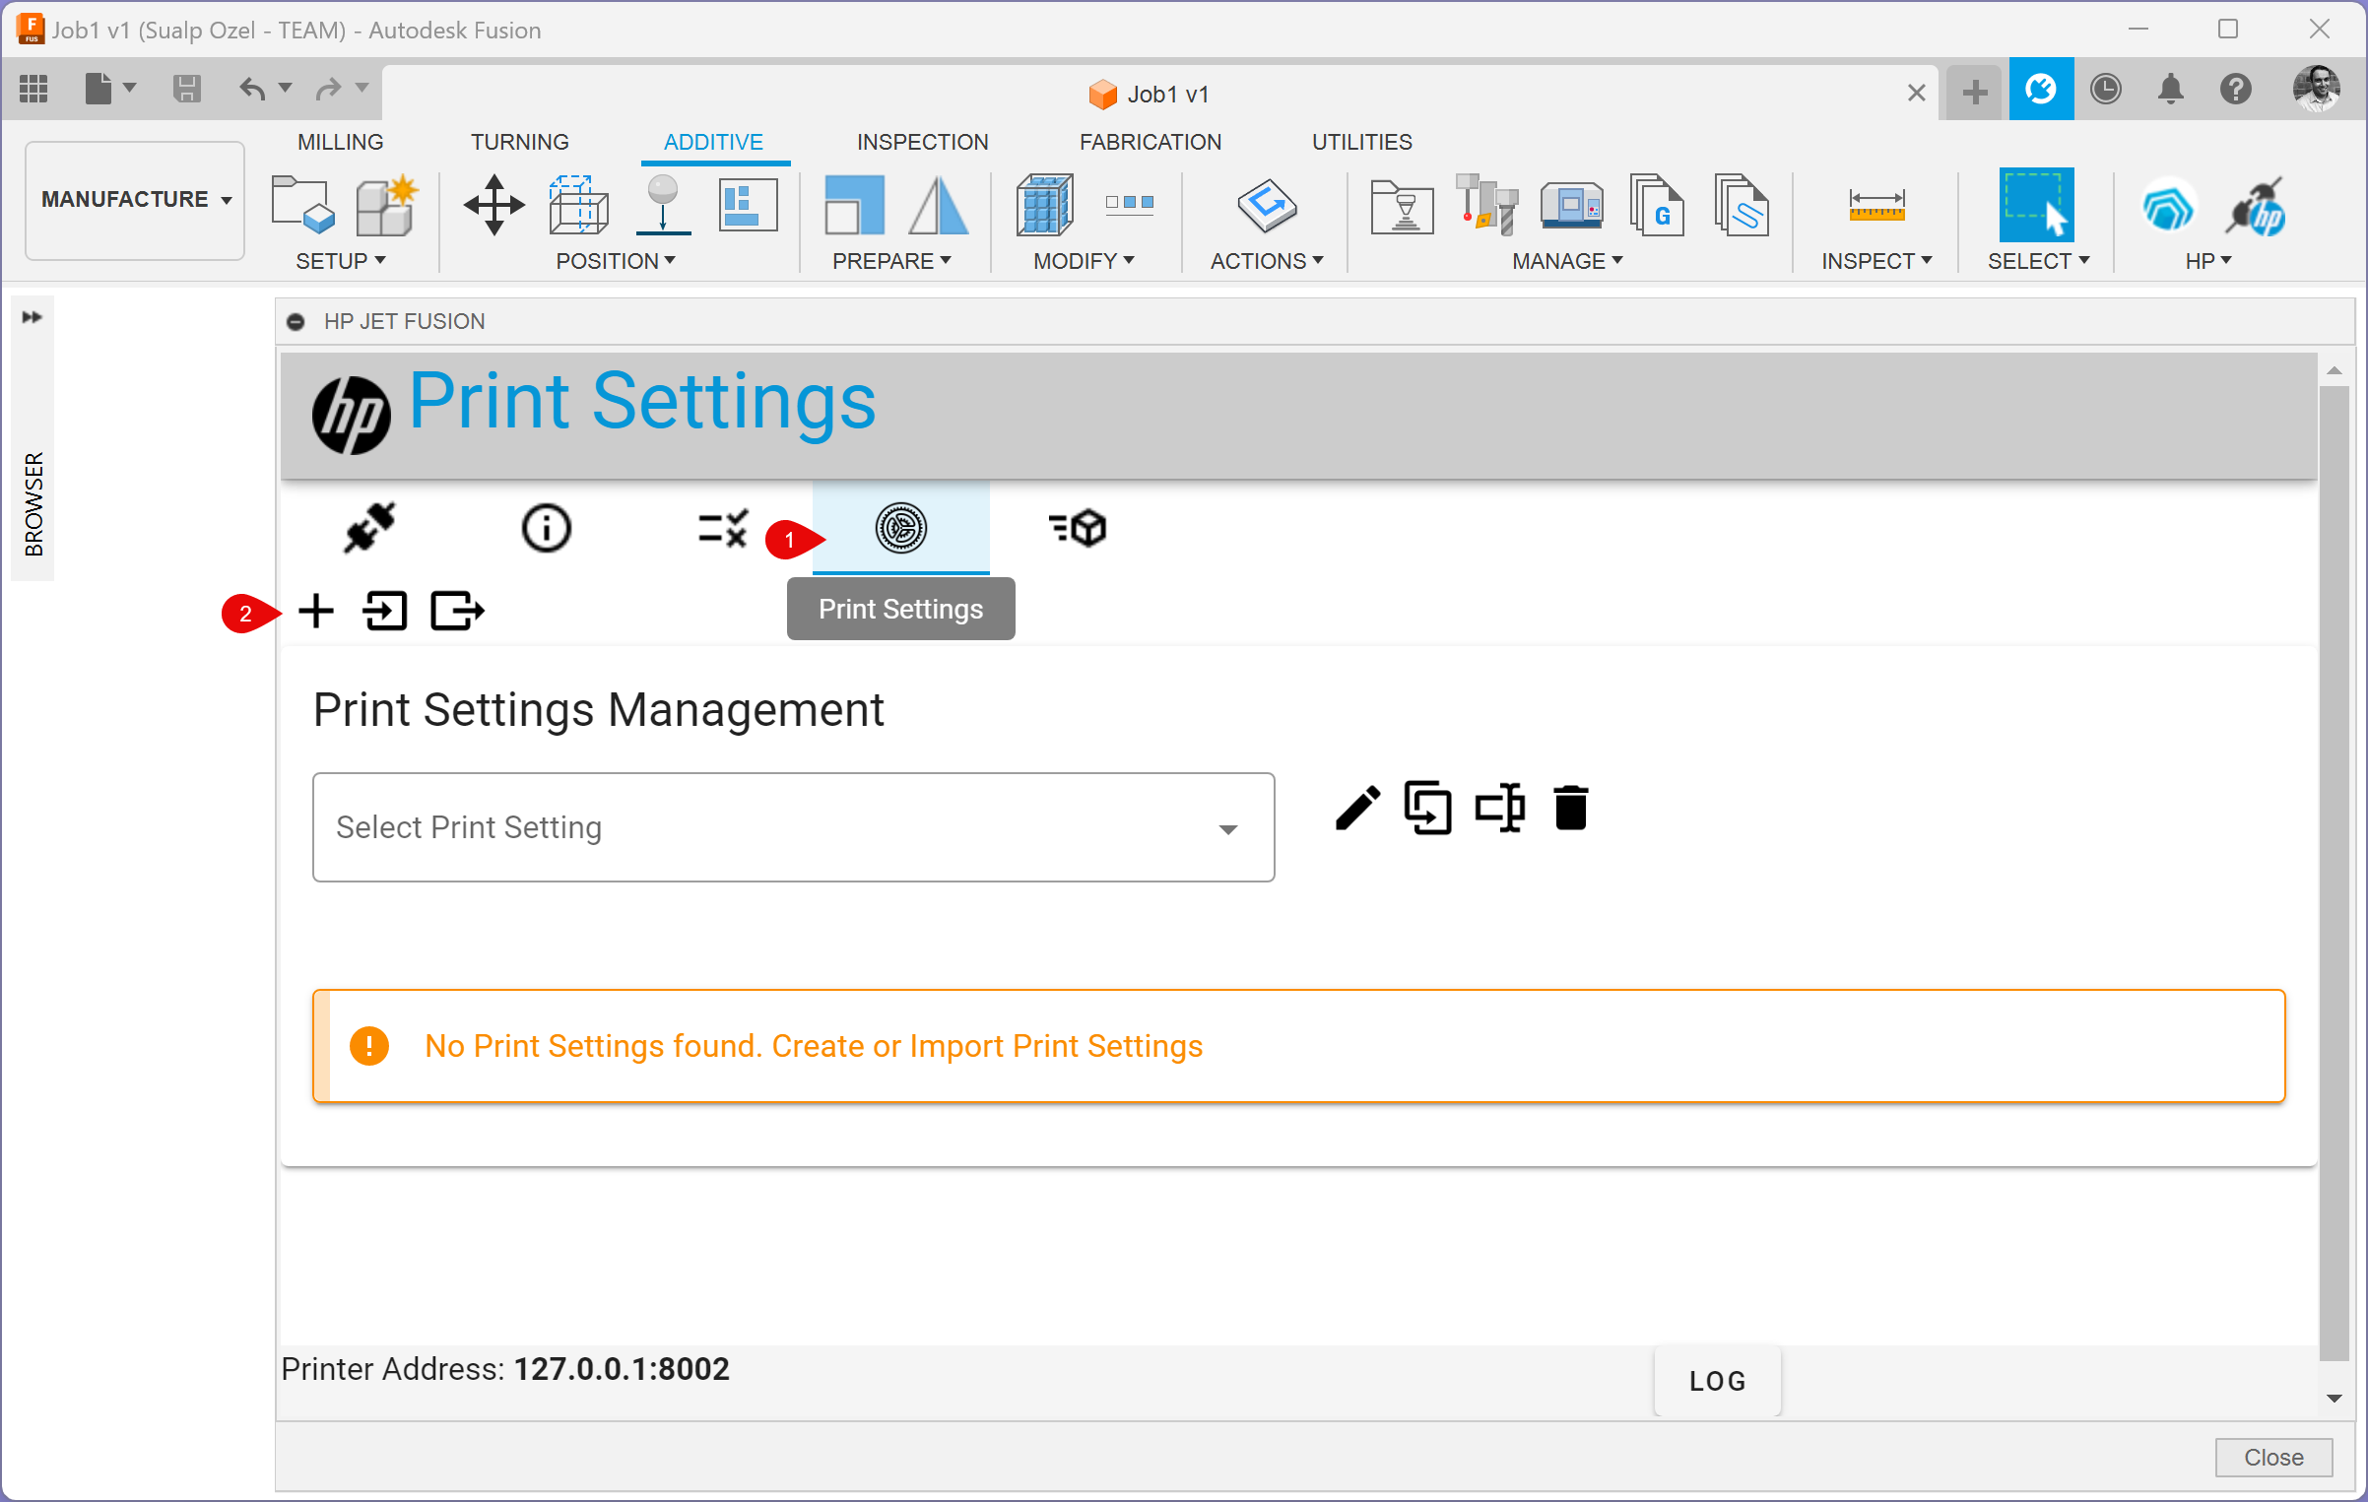Expand the BROWSER panel arrows

click(x=33, y=317)
